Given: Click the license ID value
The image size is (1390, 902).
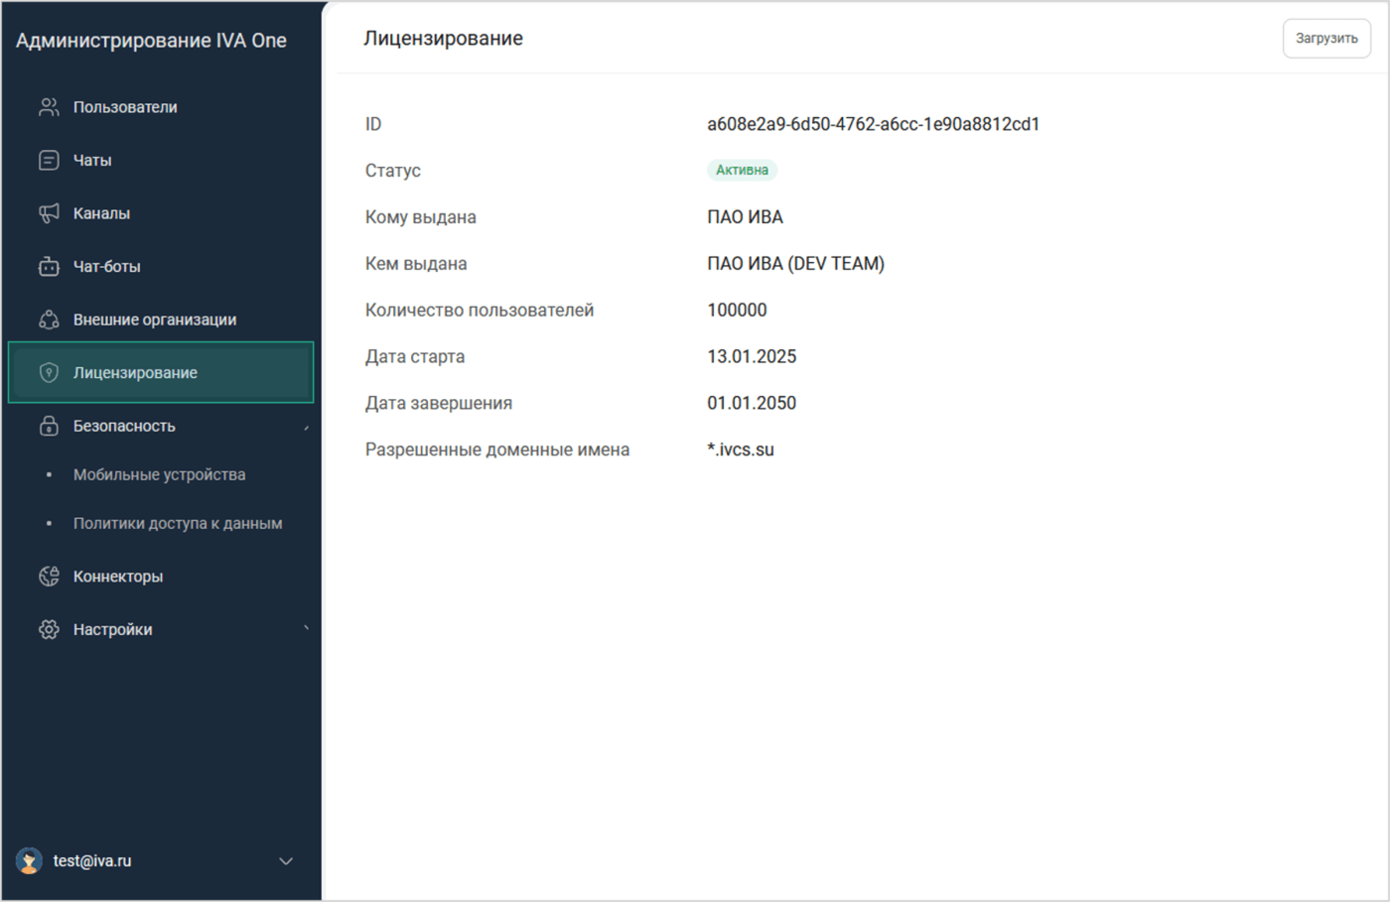Looking at the screenshot, I should click(873, 124).
